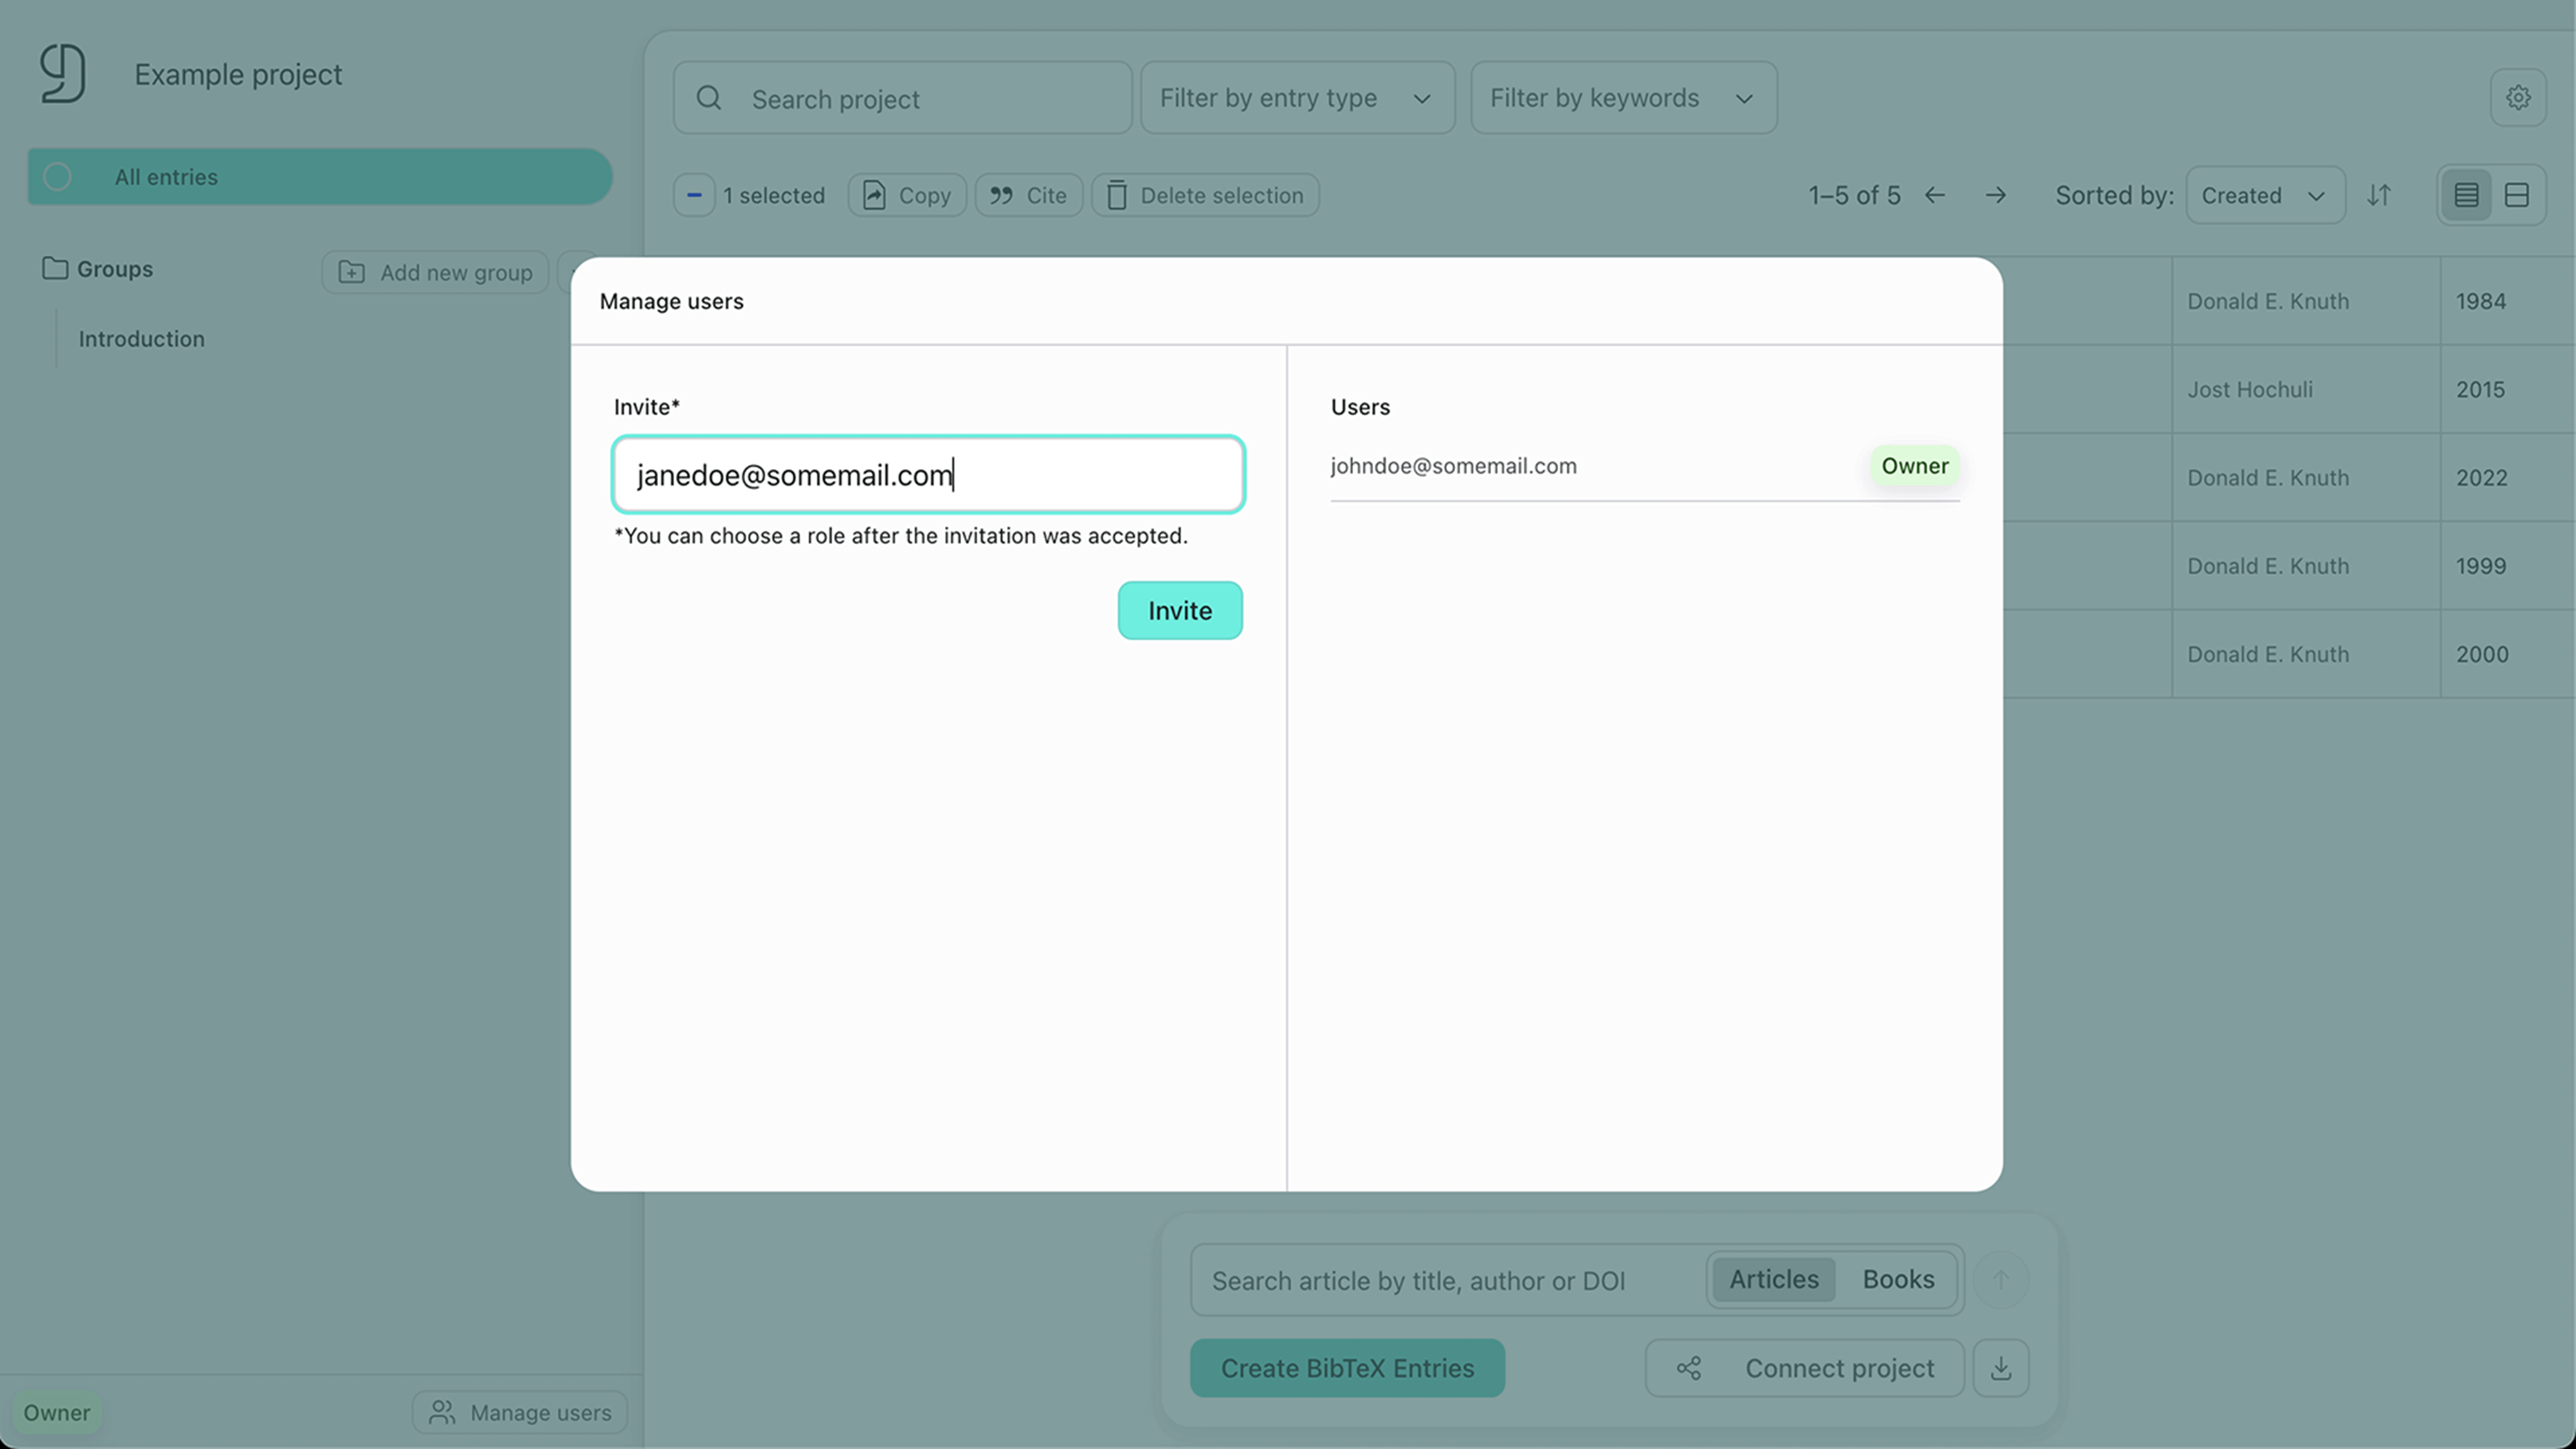The image size is (2576, 1449).
Task: Click Create BibTeX Entries button
Action: (1346, 1367)
